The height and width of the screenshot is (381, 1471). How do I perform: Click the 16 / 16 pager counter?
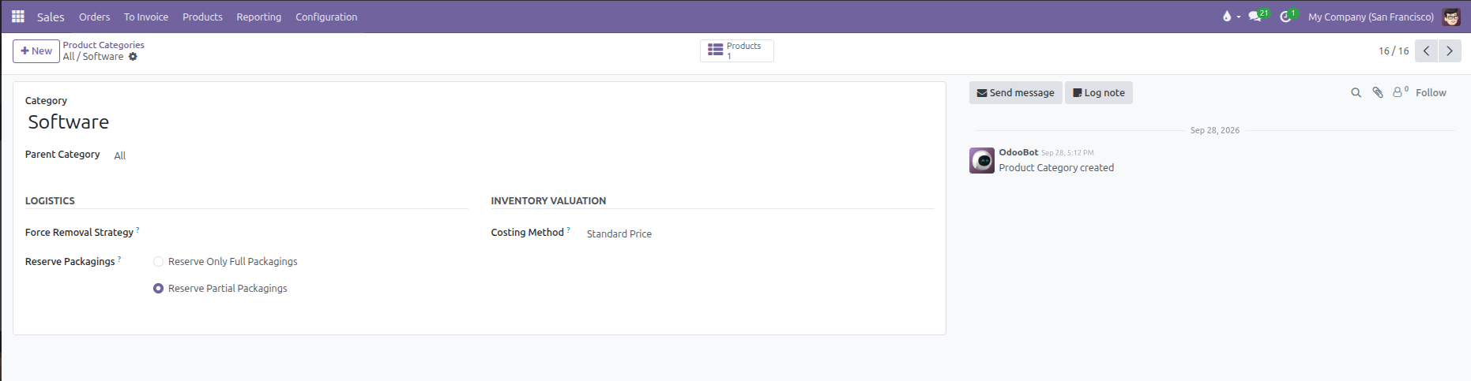pyautogui.click(x=1394, y=50)
